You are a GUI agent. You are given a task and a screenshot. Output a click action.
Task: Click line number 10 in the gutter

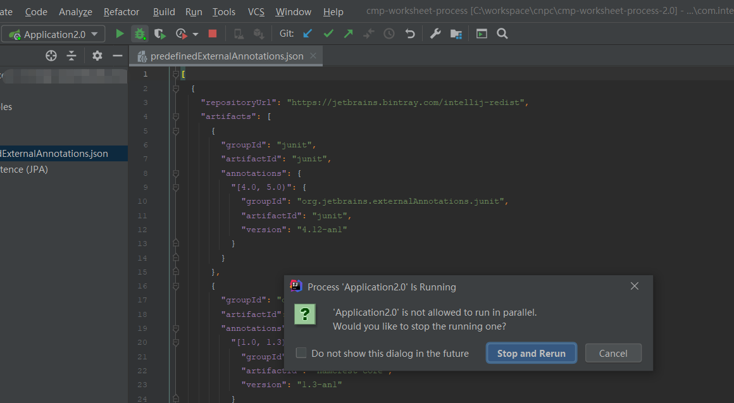[x=142, y=201]
